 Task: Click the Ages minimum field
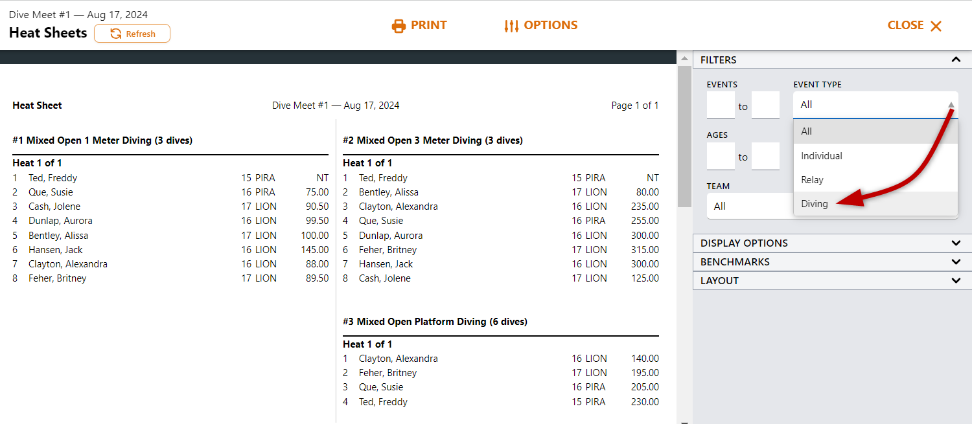tap(721, 157)
